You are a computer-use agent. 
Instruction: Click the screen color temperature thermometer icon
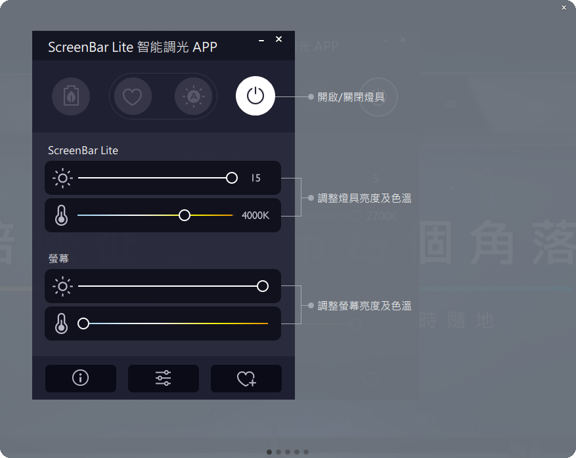point(61,323)
